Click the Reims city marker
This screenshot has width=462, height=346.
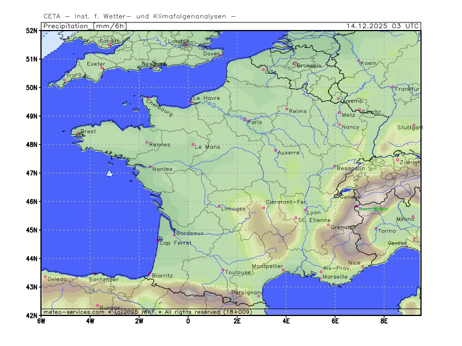click(286, 108)
